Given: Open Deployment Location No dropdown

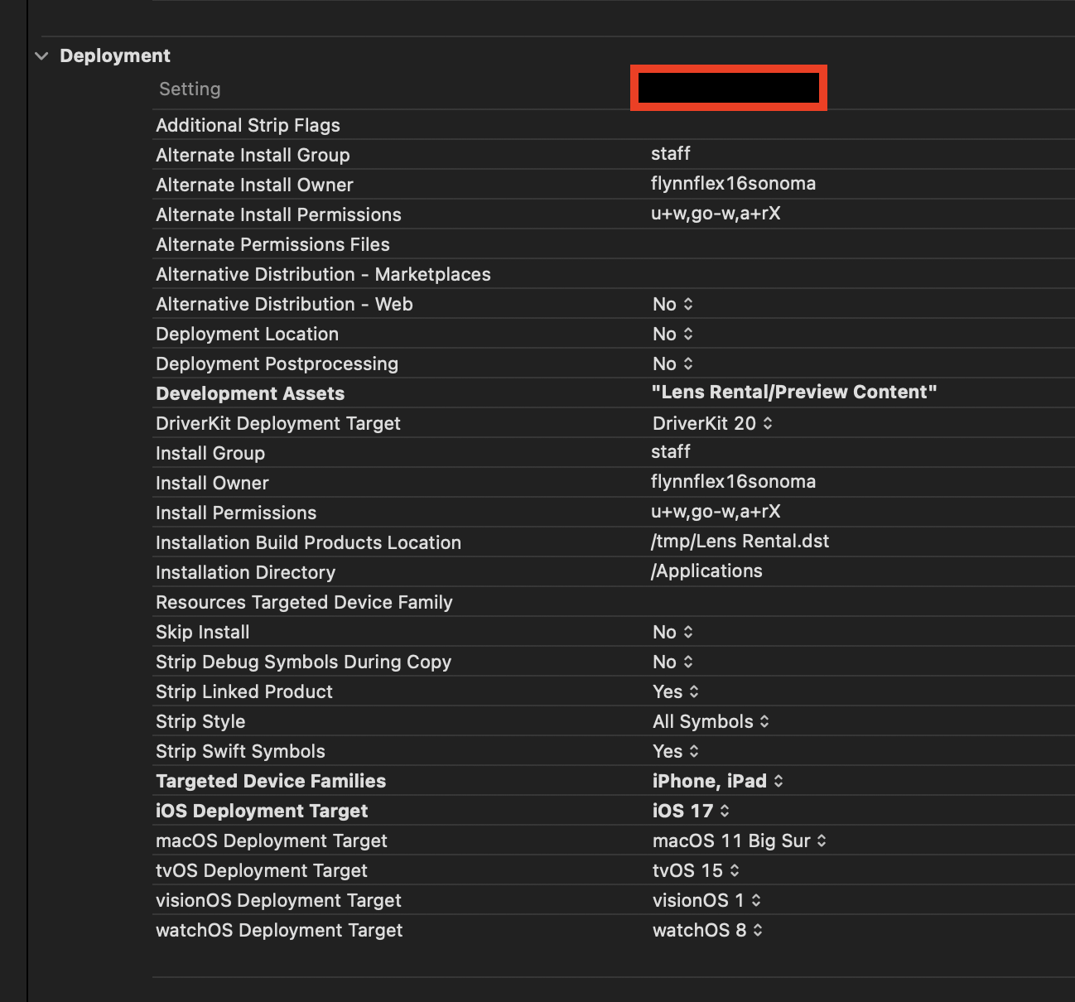Looking at the screenshot, I should coord(672,335).
